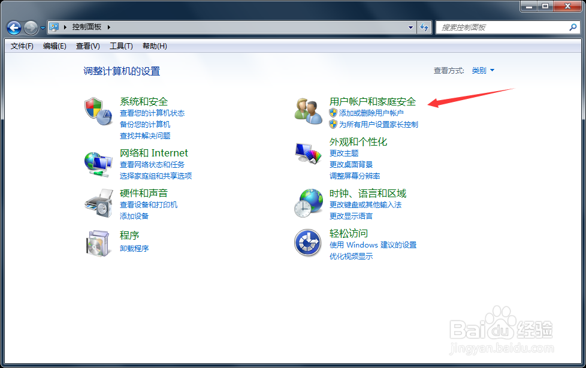Open 用户帐户和家庭安全 category icon

(308, 111)
